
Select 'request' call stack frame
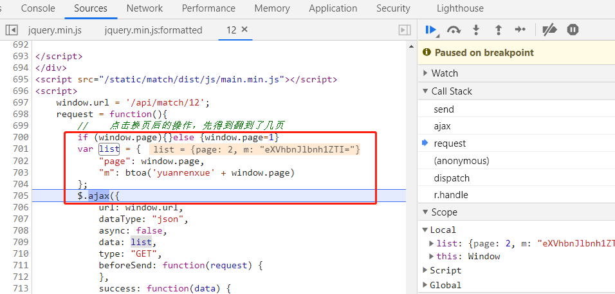tap(450, 143)
